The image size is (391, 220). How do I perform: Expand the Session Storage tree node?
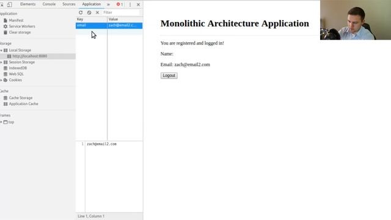click(1, 62)
